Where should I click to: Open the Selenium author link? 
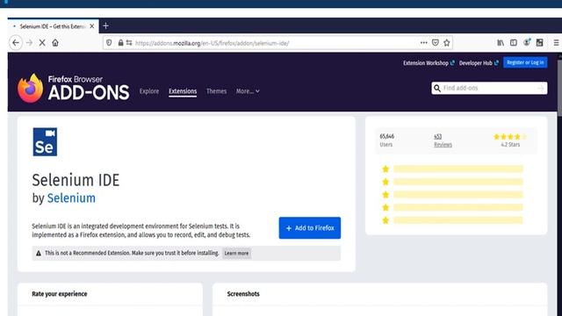[x=71, y=198]
